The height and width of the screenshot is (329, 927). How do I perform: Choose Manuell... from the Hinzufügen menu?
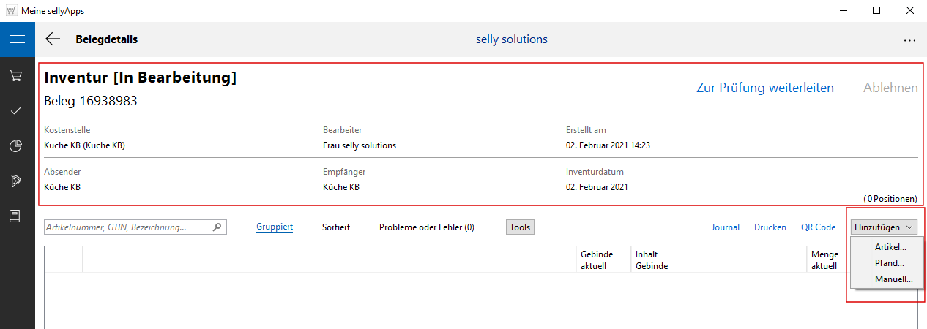pos(893,279)
